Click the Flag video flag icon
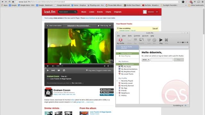The height and width of the screenshot is (115, 205). click(x=87, y=70)
